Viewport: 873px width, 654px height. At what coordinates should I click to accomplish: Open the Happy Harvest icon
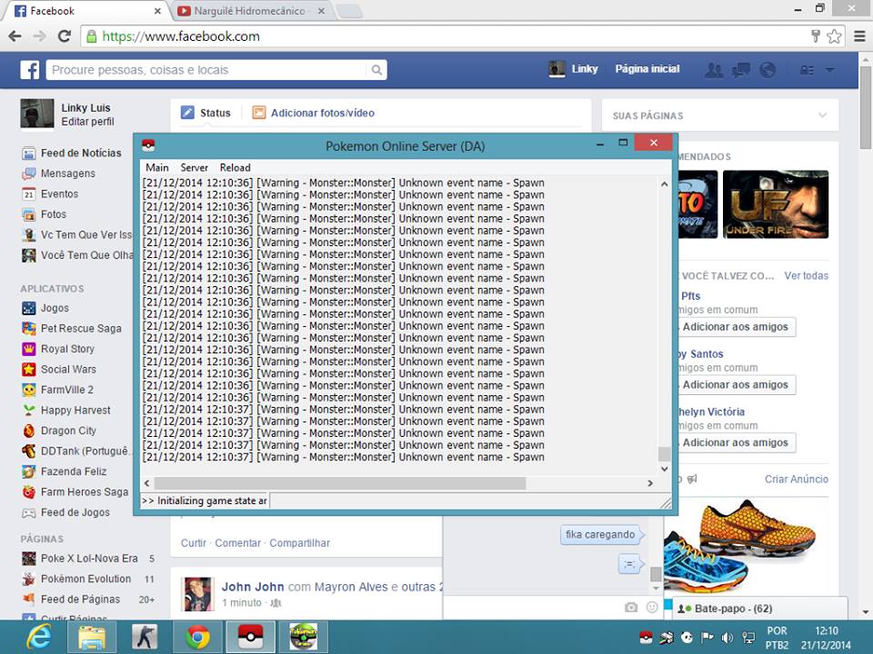click(x=28, y=411)
